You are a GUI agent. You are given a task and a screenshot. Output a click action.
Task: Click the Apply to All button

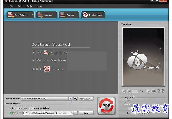pyautogui.click(x=86, y=99)
